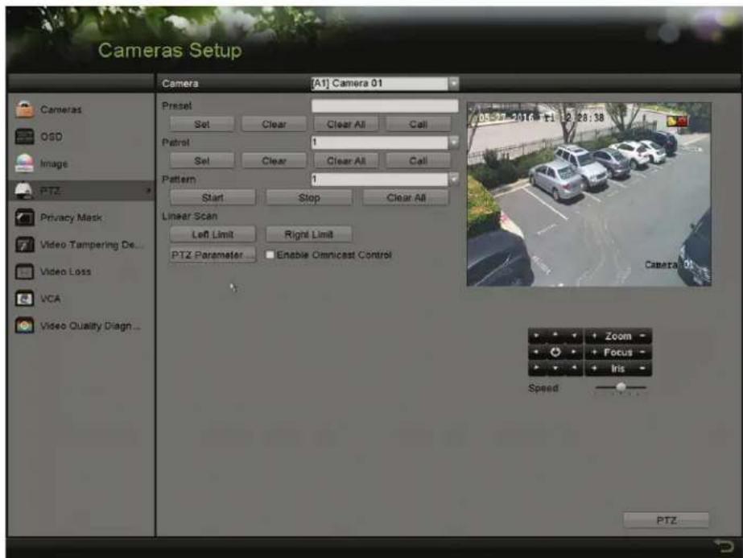Click Iris plus button
Viewport: 743px width, 558px height.
tap(594, 368)
